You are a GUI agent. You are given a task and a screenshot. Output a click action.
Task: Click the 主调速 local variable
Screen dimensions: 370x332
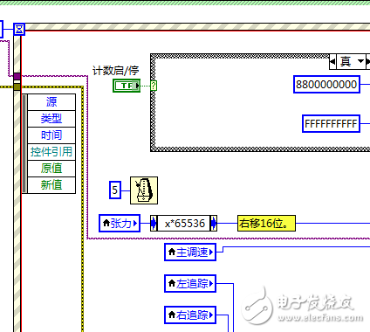coord(190,252)
